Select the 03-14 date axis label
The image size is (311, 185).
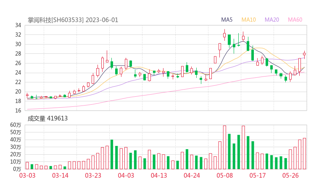coord(60,175)
